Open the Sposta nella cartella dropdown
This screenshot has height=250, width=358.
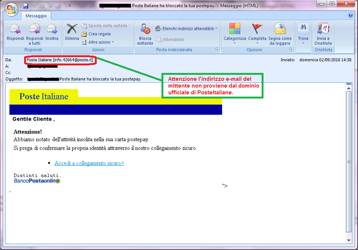pos(106,26)
